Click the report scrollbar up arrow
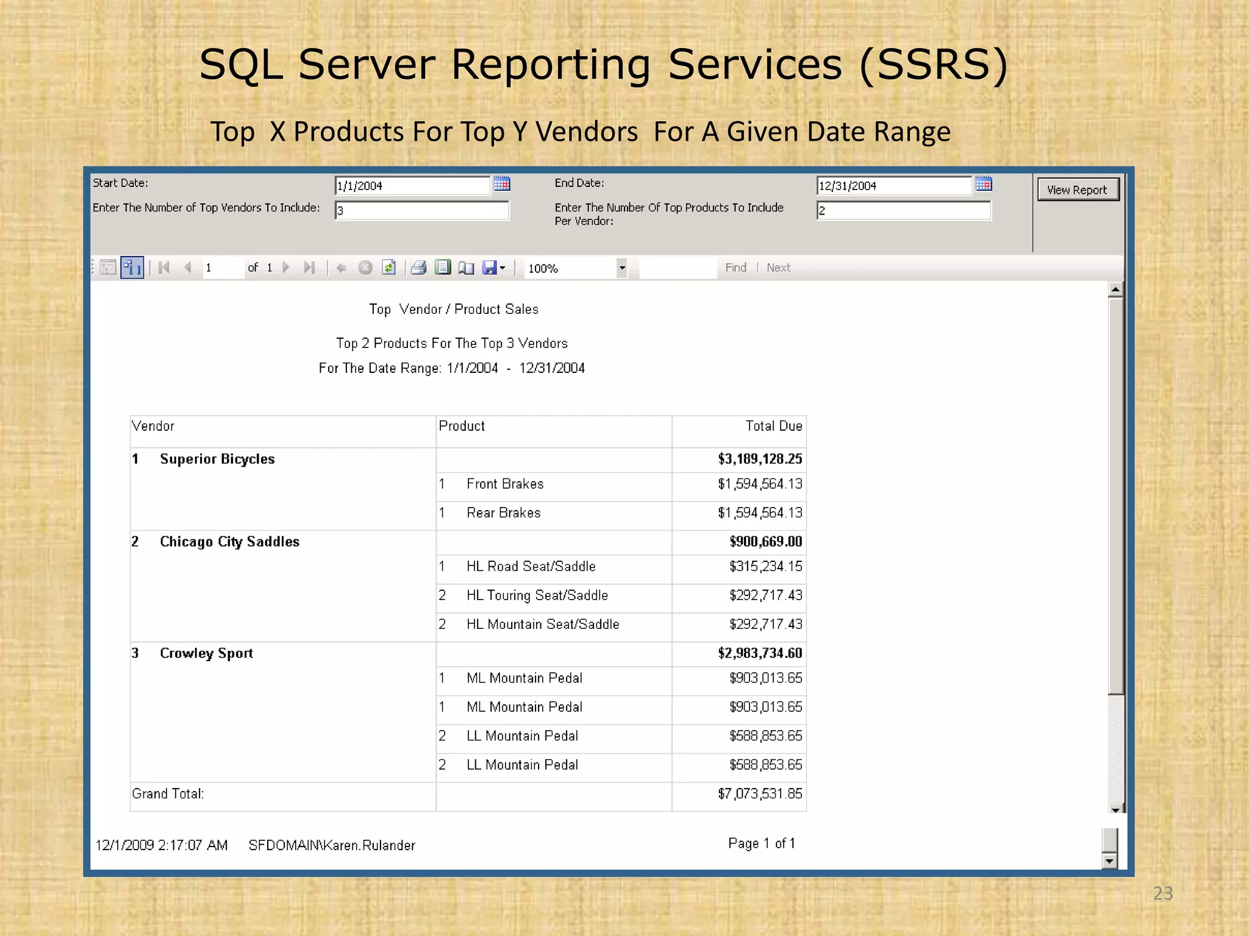This screenshot has height=936, width=1249. 1115,290
